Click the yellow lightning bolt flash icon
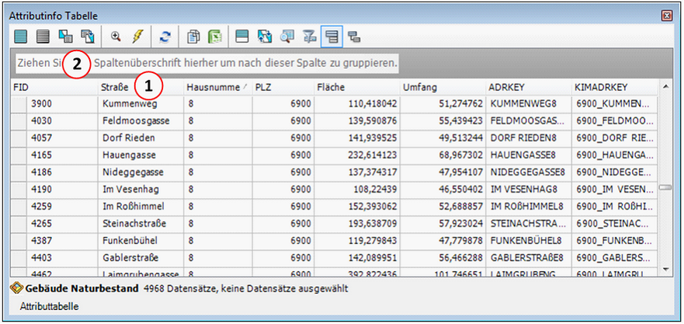The image size is (684, 324). 138,36
